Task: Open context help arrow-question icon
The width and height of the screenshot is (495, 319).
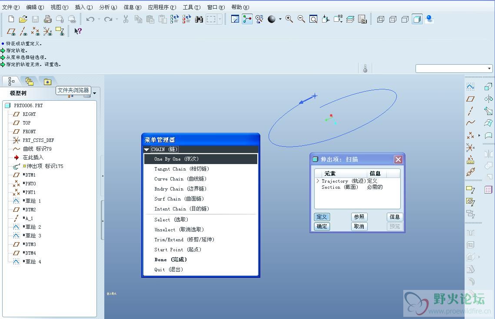Action: tap(78, 31)
